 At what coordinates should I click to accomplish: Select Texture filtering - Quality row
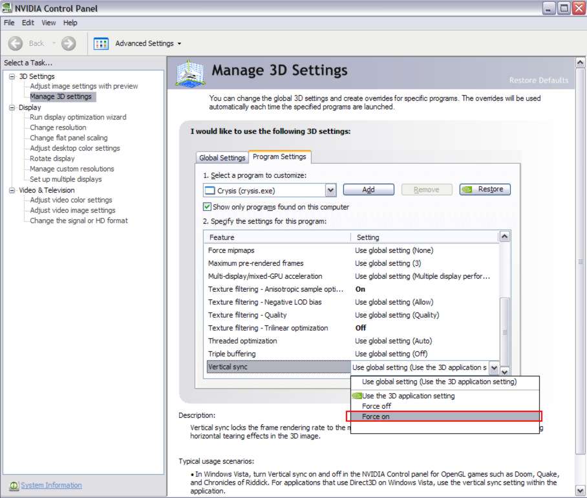[352, 315]
